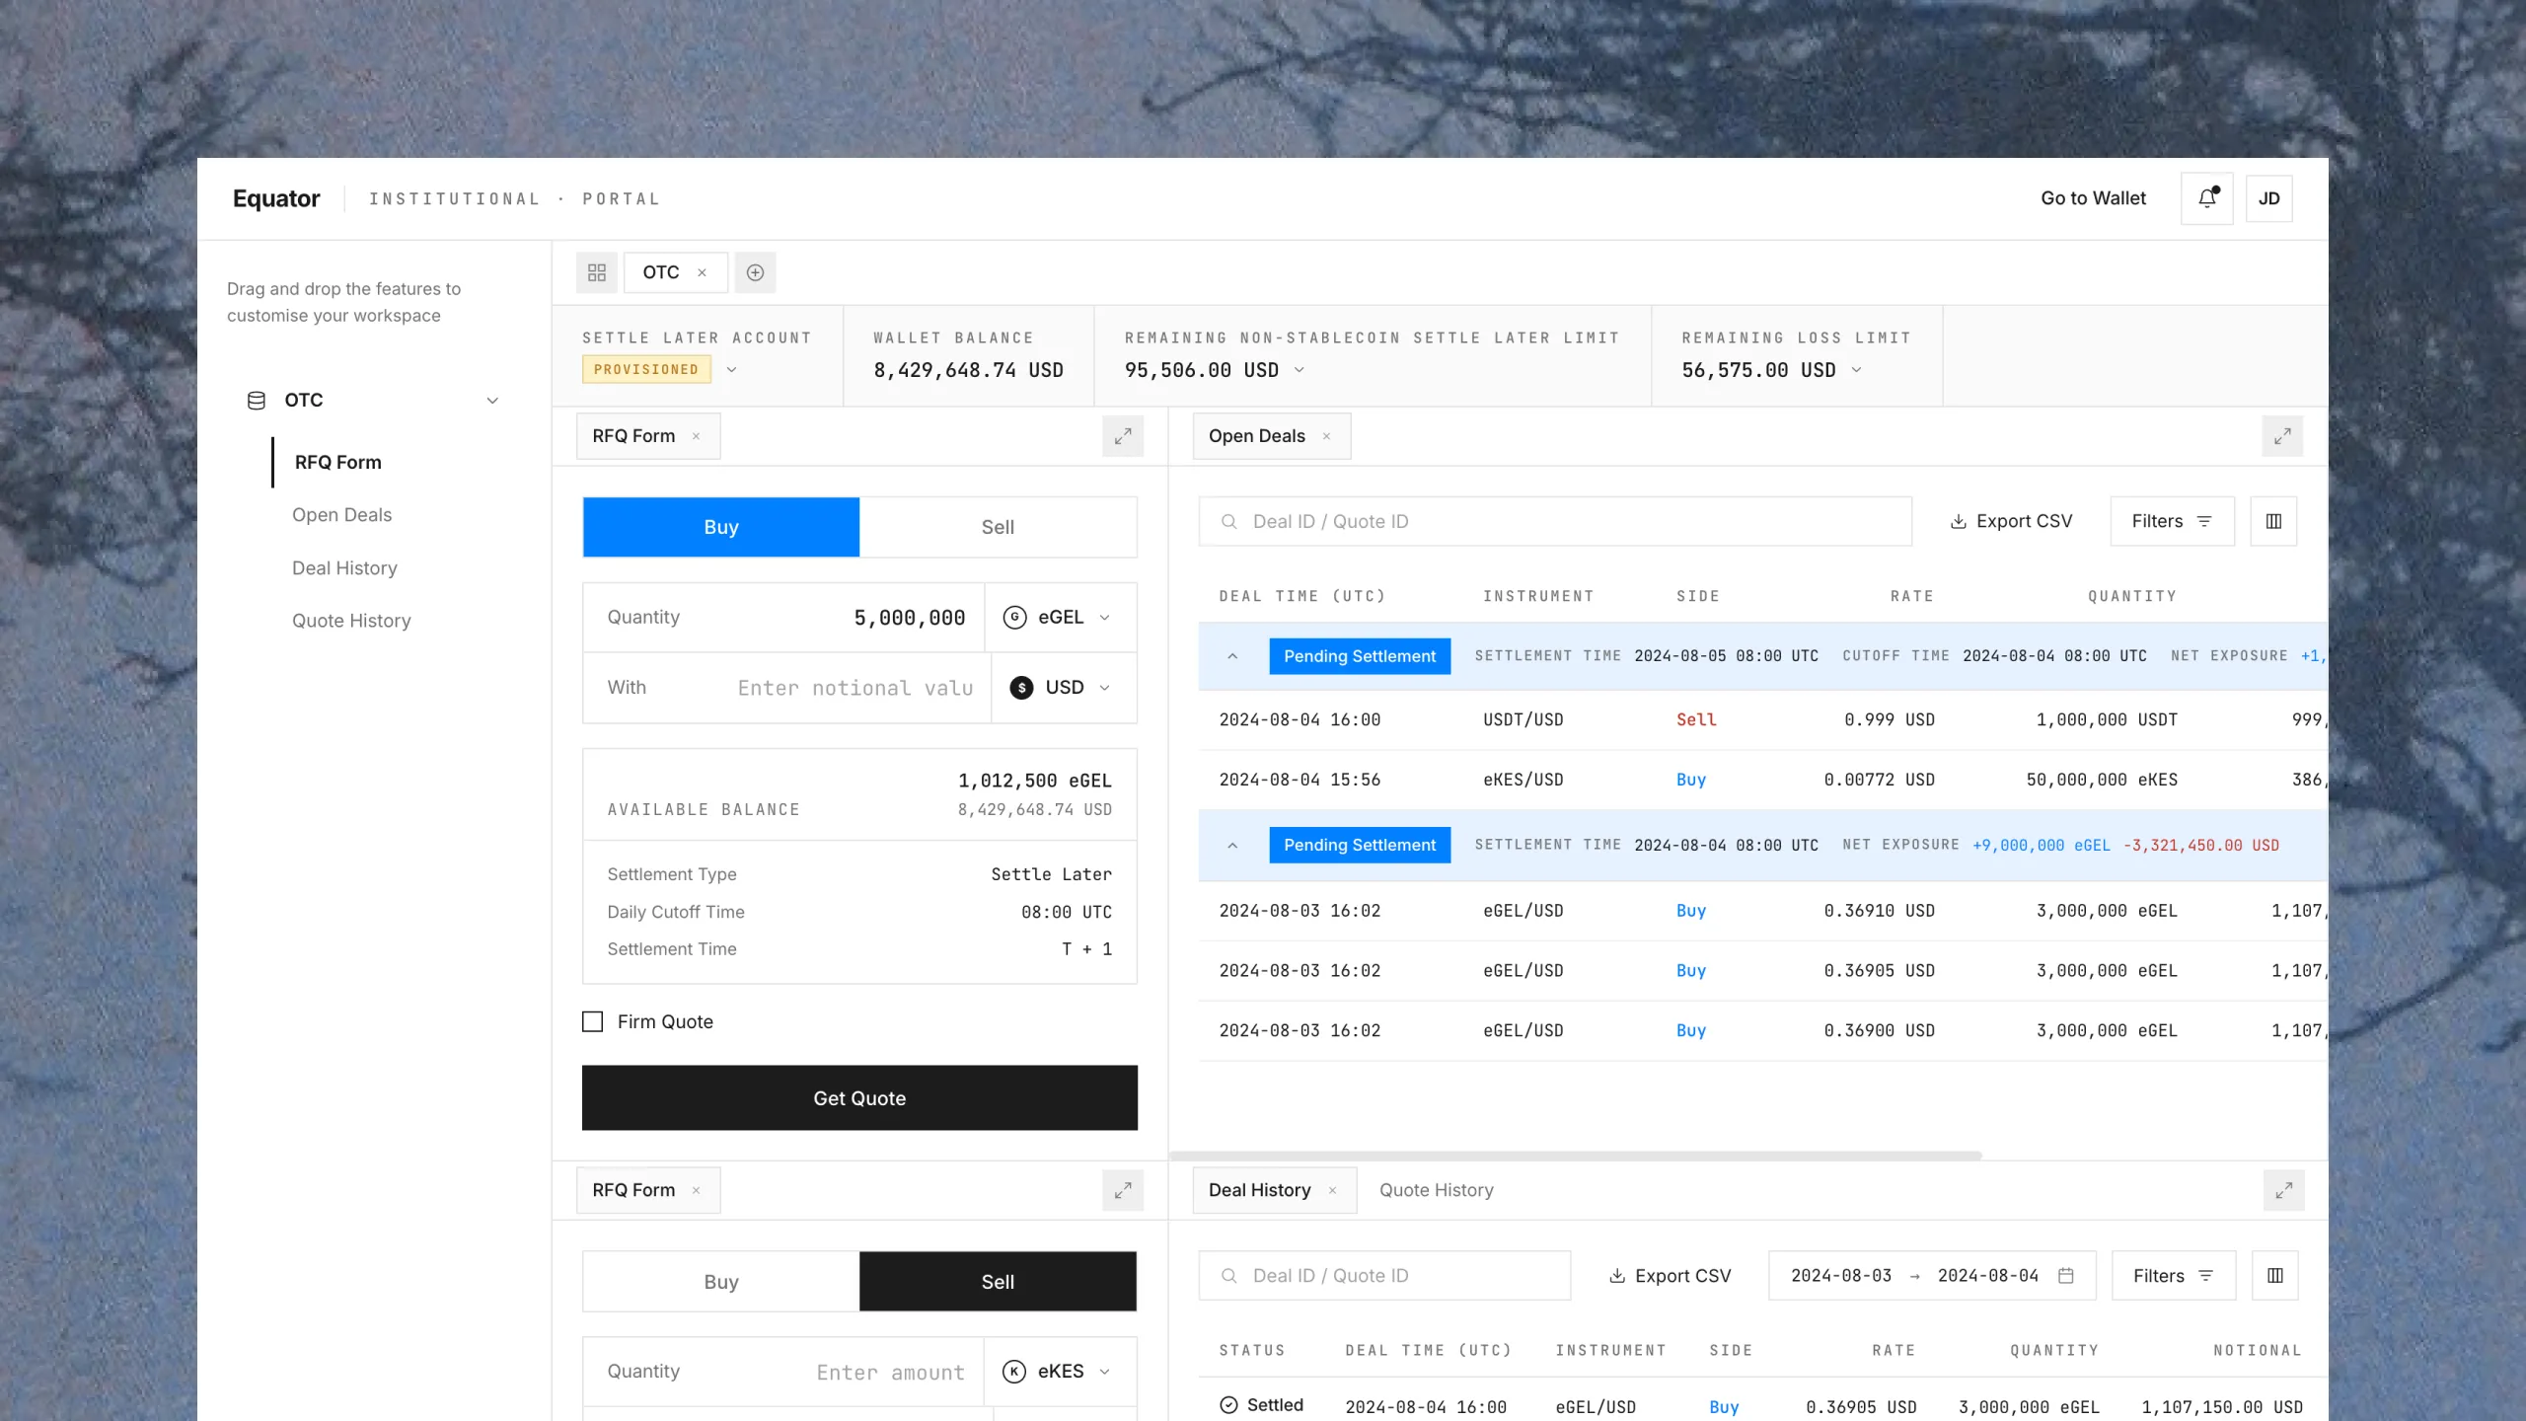The height and width of the screenshot is (1421, 2526).
Task: Switch to the Quote History panel tab
Action: coord(1436,1190)
